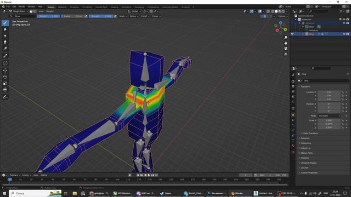The height and width of the screenshot is (197, 351).
Task: Toggle X-ray display in viewport header
Action: 268,11
